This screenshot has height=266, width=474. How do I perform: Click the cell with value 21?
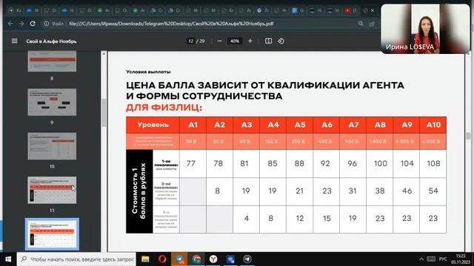click(299, 191)
